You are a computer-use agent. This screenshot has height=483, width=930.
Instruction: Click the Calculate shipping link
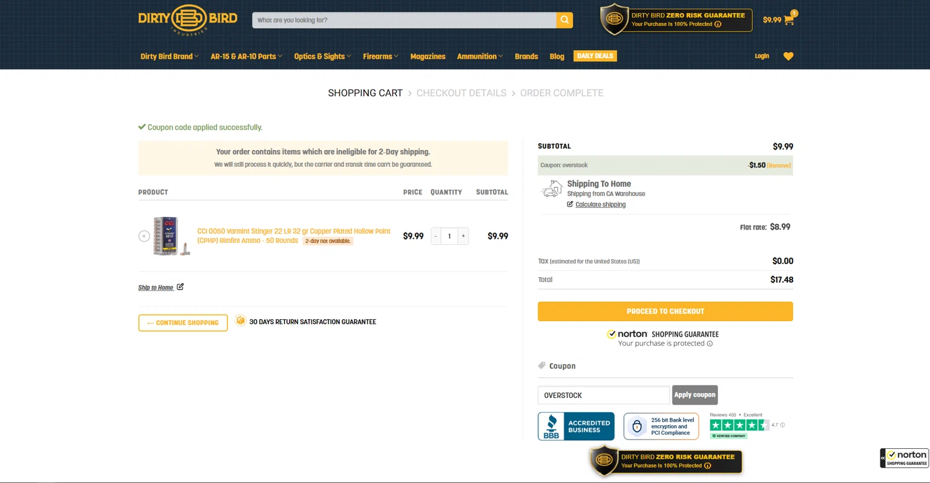(x=600, y=205)
